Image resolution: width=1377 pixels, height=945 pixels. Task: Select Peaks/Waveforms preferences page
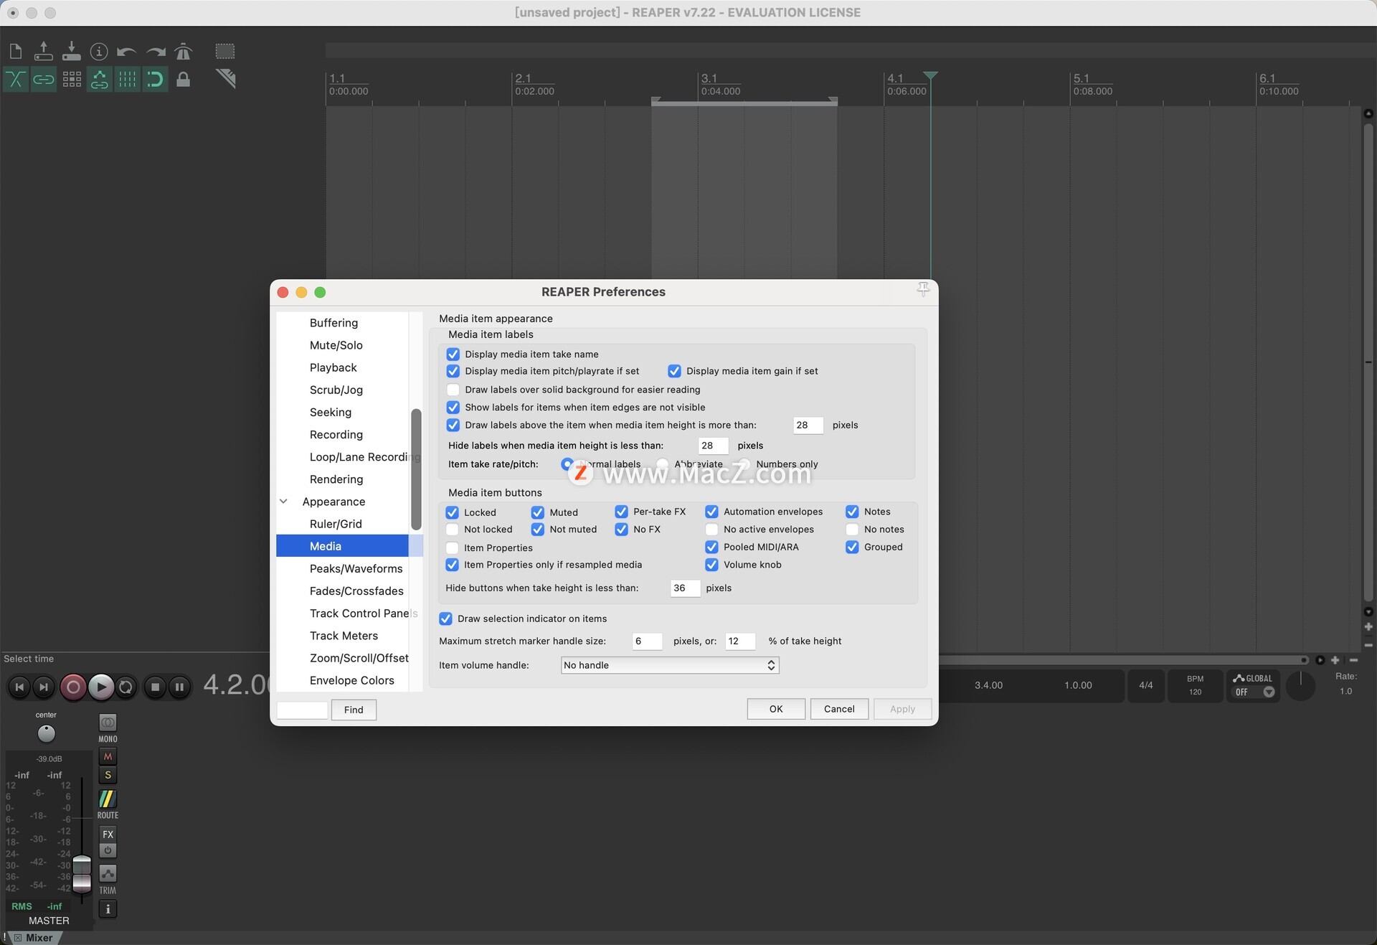coord(356,568)
